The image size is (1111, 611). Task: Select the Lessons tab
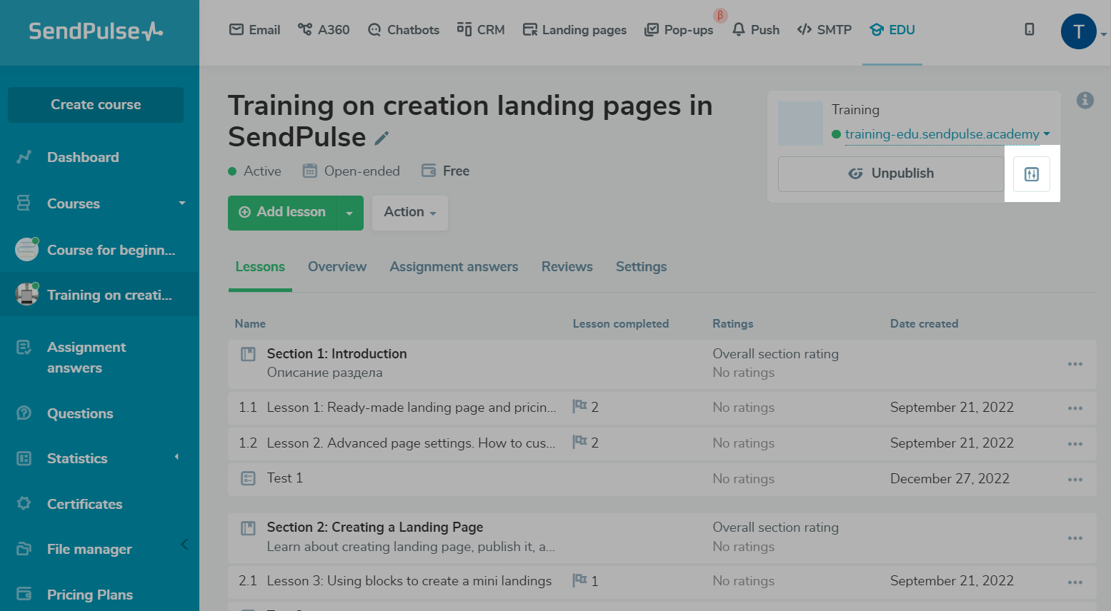260,267
